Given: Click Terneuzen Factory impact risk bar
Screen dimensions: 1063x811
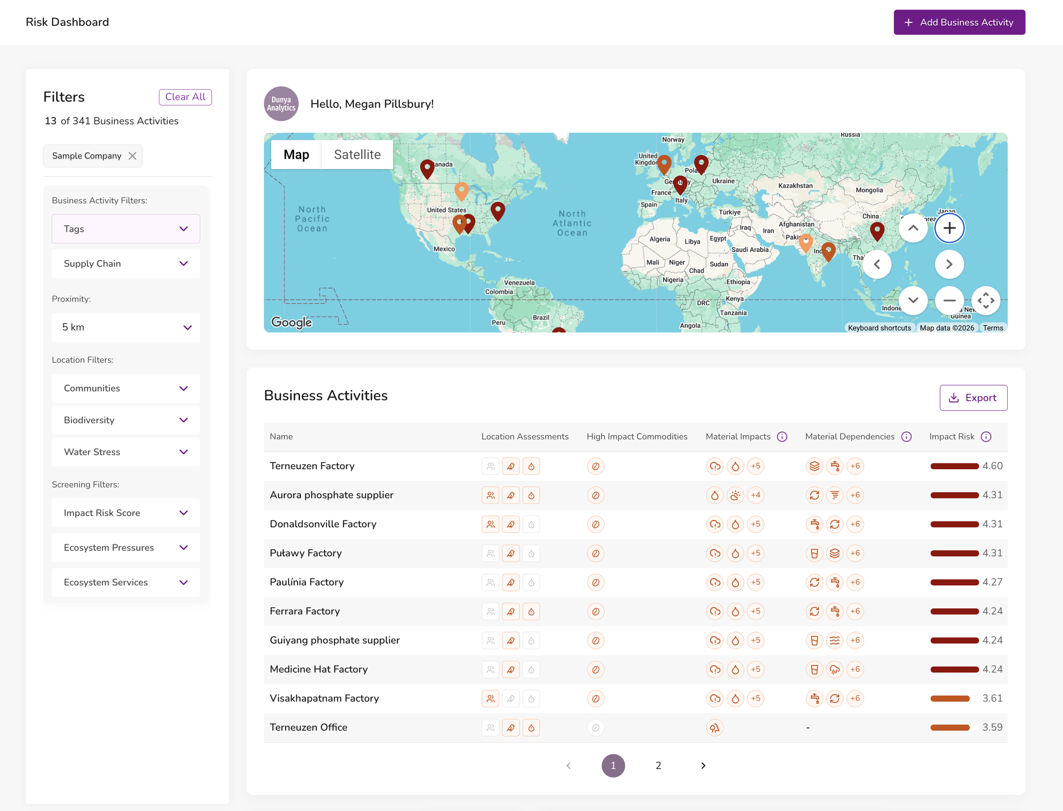Looking at the screenshot, I should [954, 466].
